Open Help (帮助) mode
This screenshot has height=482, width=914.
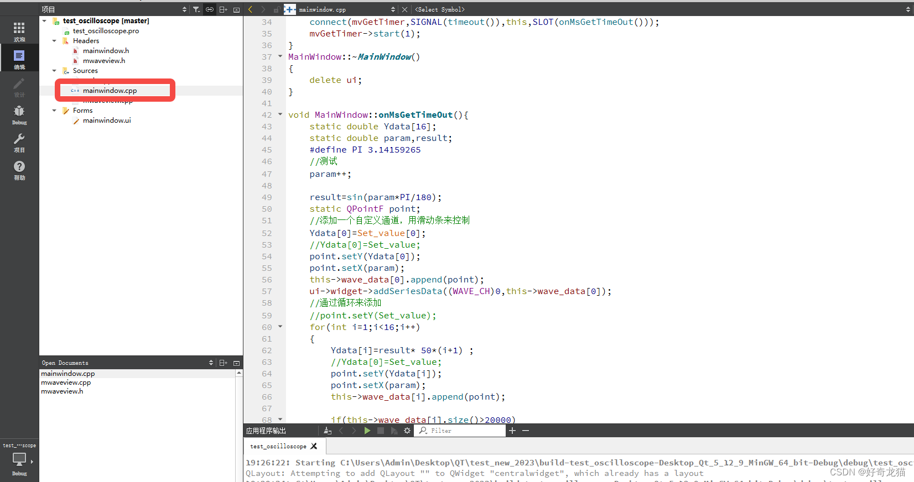[19, 169]
